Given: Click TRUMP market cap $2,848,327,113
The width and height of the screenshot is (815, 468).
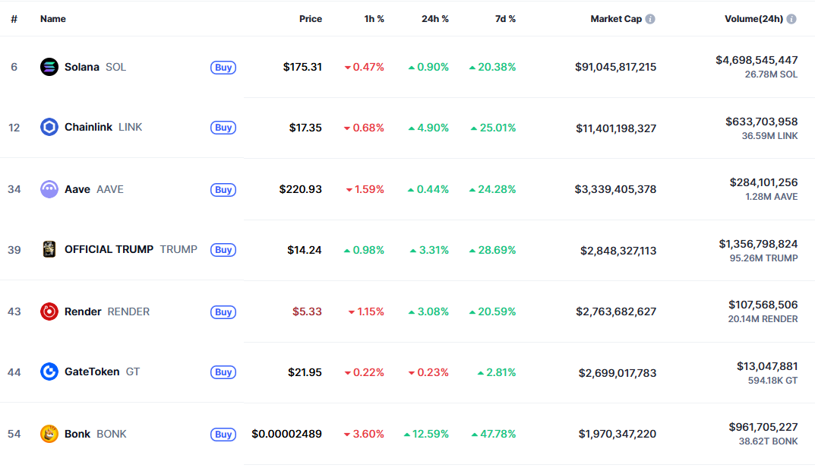Looking at the screenshot, I should tap(618, 251).
